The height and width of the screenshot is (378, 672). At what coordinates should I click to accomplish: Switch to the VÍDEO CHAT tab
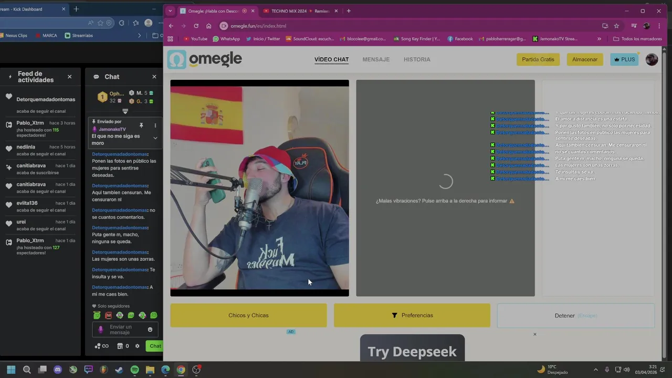(x=331, y=59)
